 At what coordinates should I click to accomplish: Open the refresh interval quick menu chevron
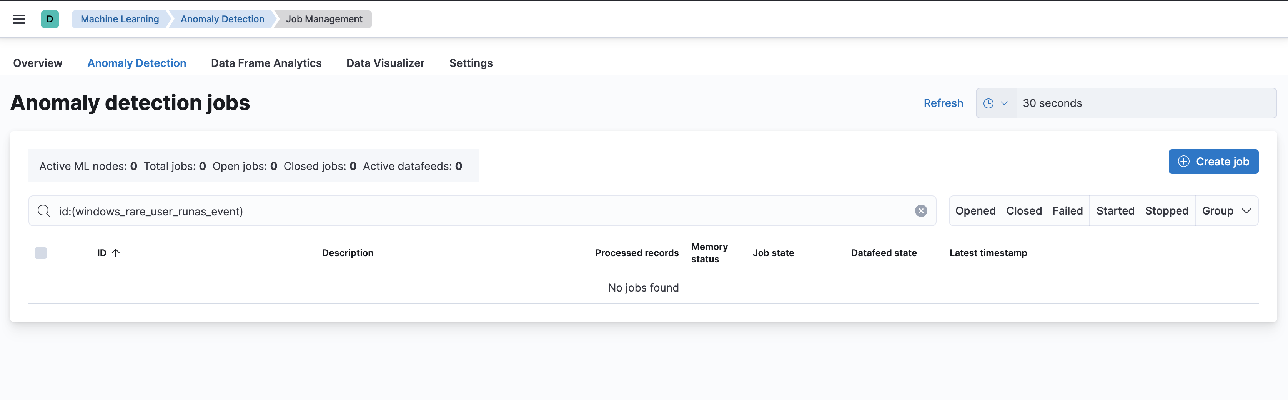[1003, 103]
